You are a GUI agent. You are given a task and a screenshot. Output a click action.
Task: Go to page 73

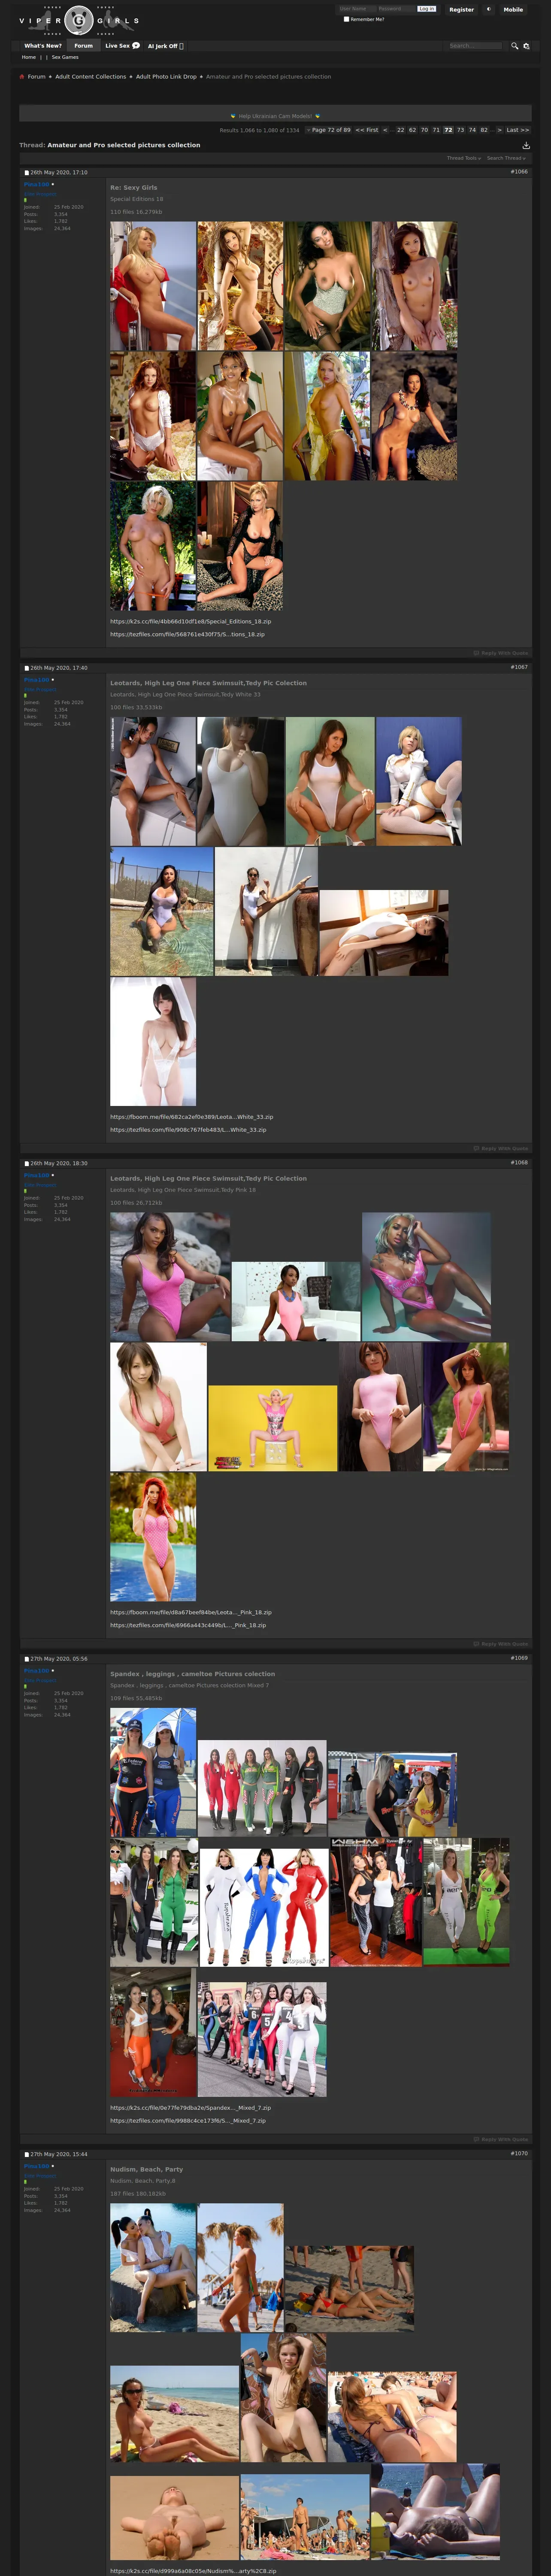460,130
